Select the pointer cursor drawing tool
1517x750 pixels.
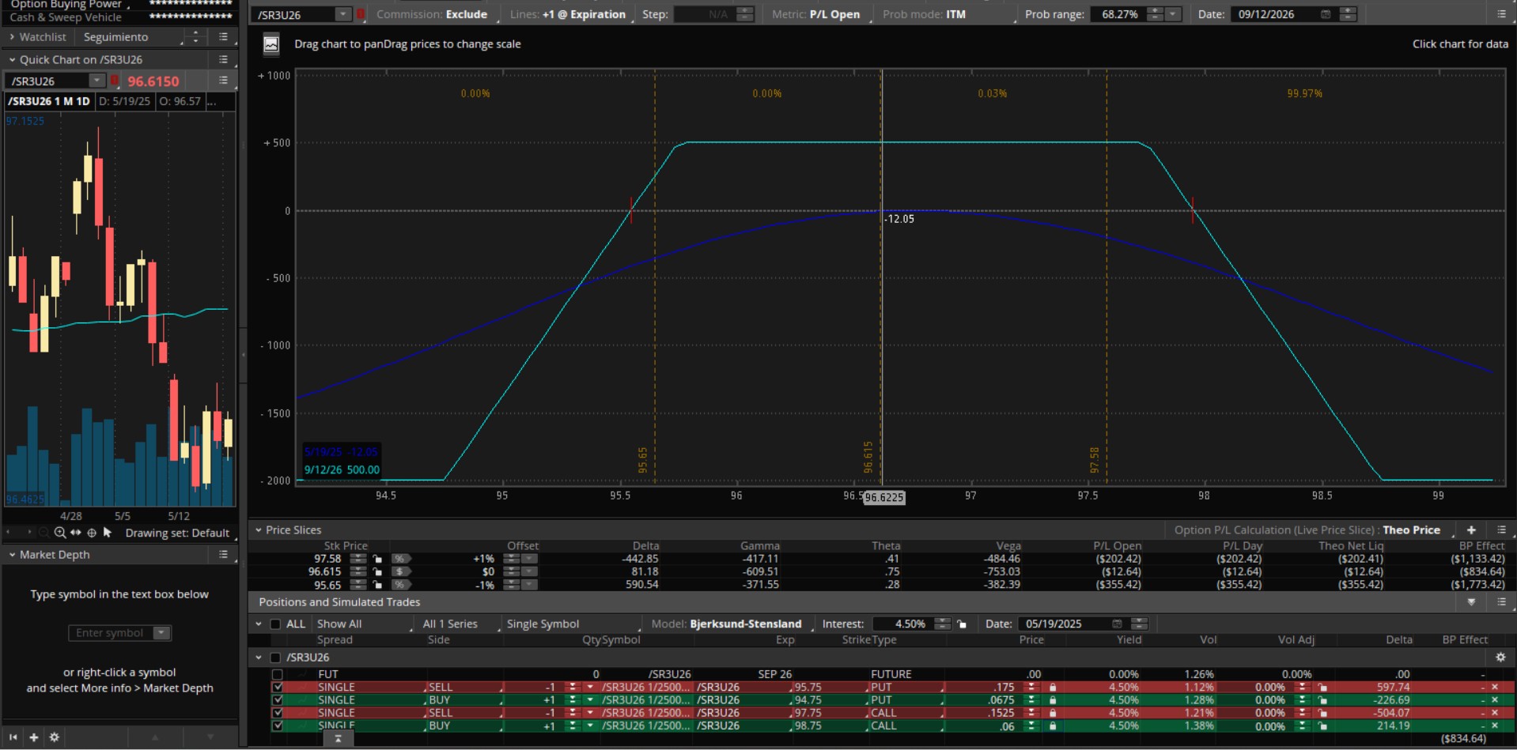click(108, 533)
